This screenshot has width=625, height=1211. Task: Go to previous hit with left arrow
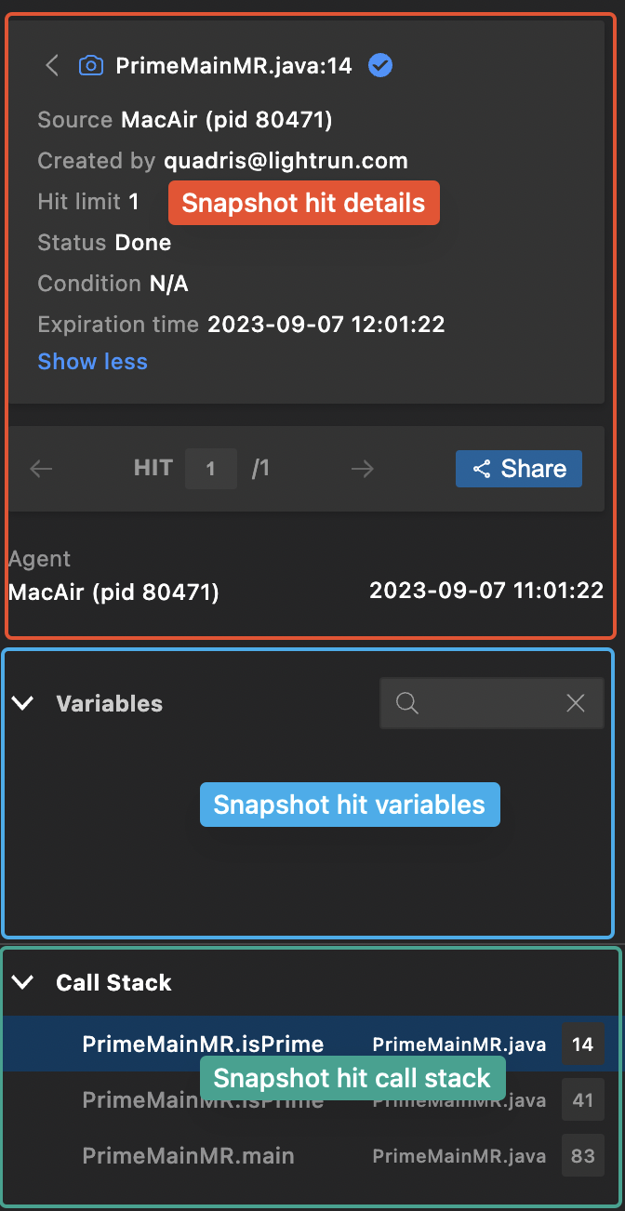41,469
